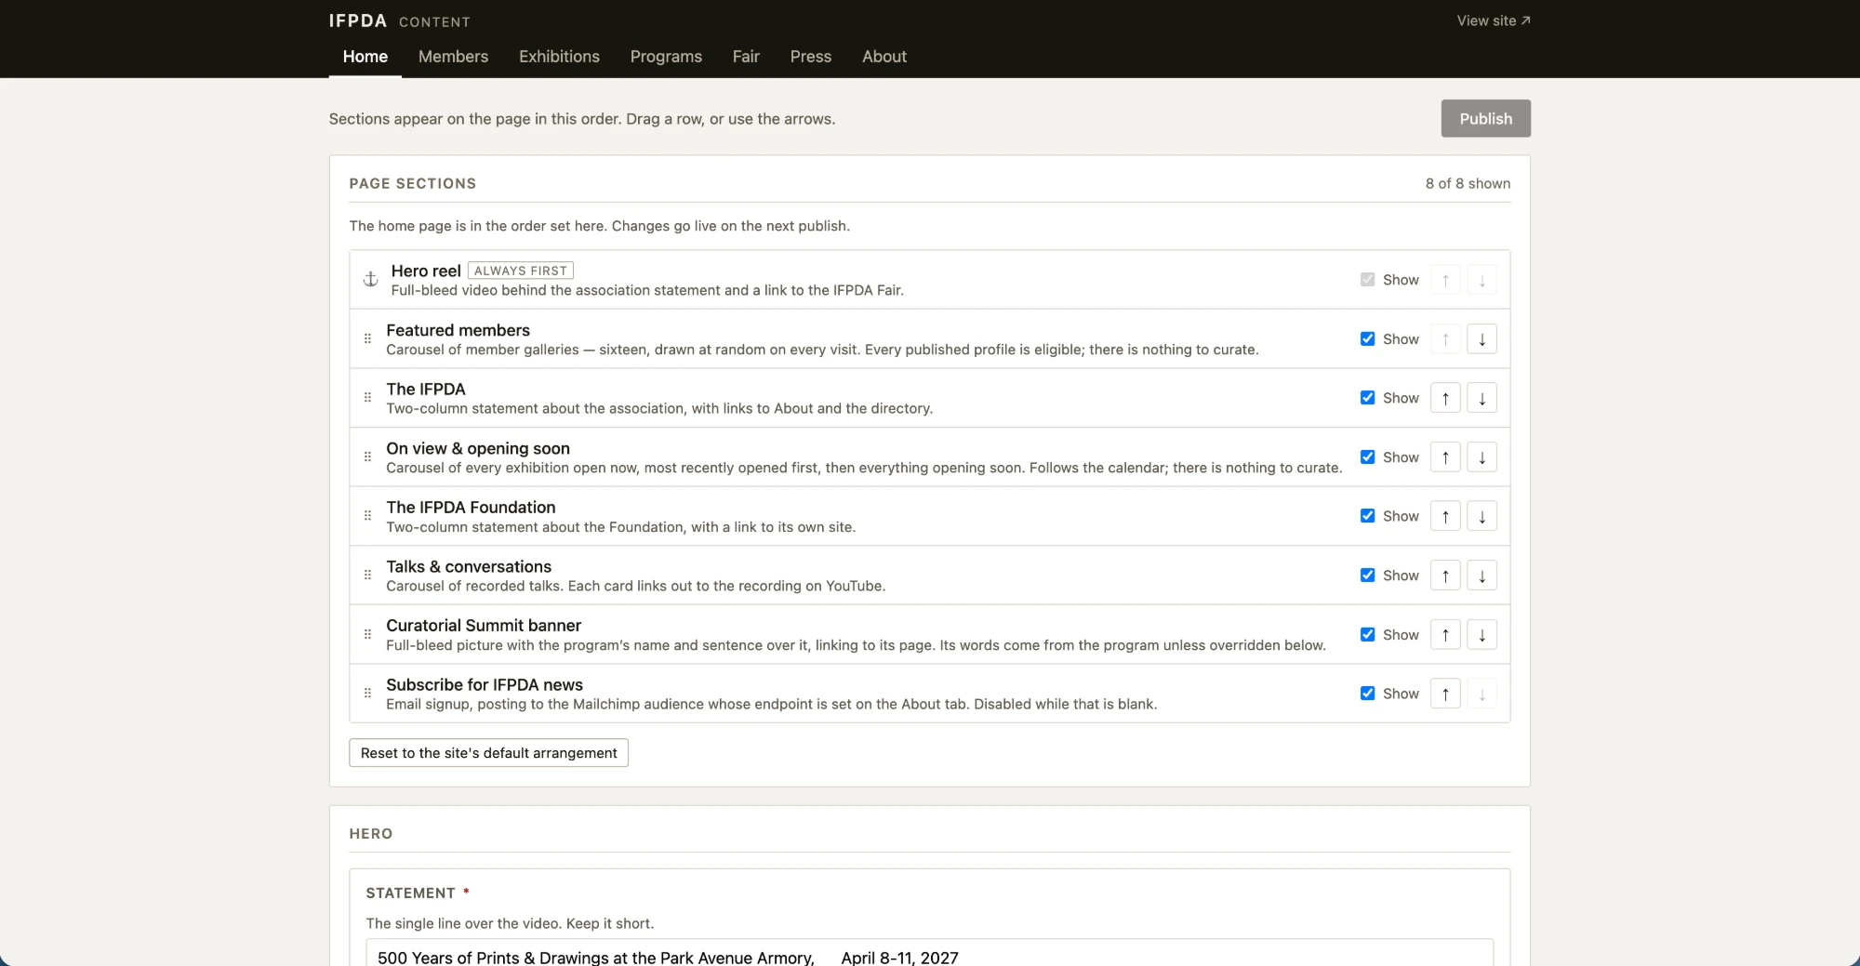Viewport: 1860px width, 966px height.
Task: Click the HERO section heading
Action: (x=371, y=834)
